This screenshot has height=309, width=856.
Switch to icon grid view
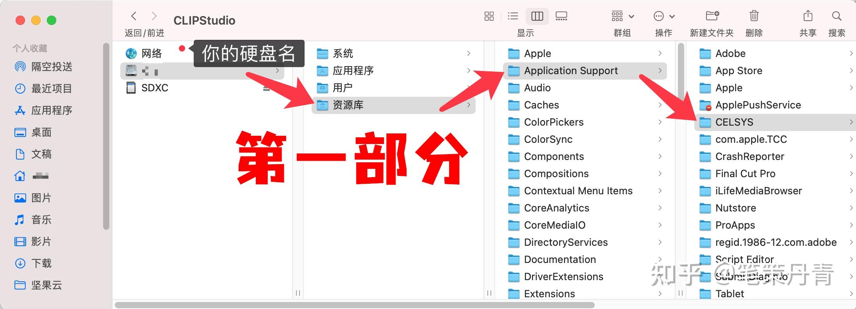pos(489,16)
